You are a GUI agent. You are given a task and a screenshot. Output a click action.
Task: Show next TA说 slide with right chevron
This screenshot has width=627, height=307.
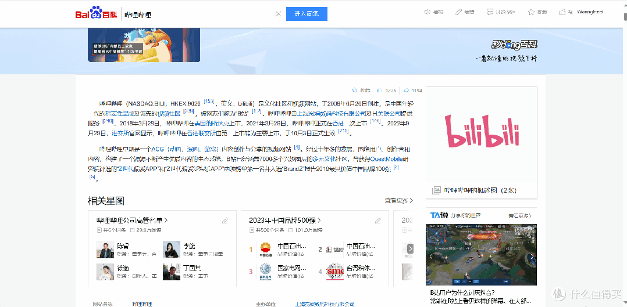point(532,257)
